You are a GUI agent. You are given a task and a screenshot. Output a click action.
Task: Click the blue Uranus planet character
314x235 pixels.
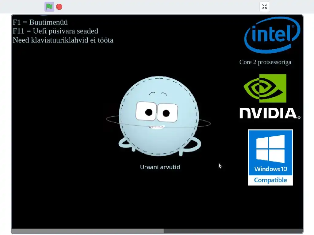(x=159, y=116)
